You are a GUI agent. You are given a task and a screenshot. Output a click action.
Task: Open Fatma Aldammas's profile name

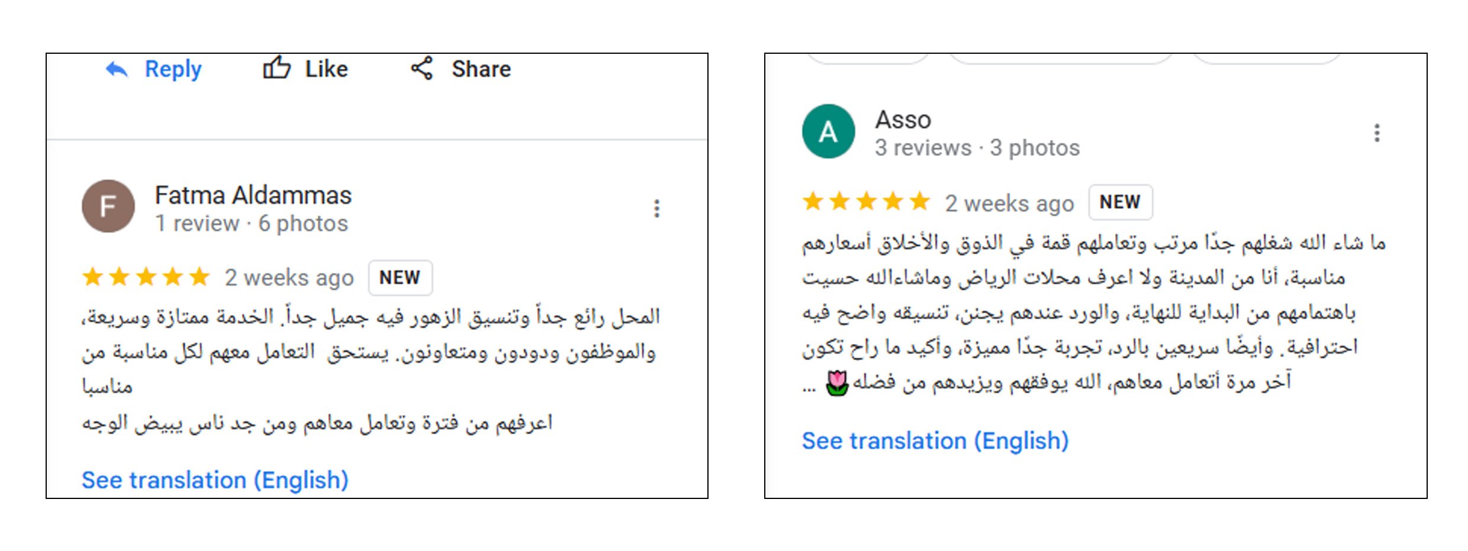coord(253,195)
